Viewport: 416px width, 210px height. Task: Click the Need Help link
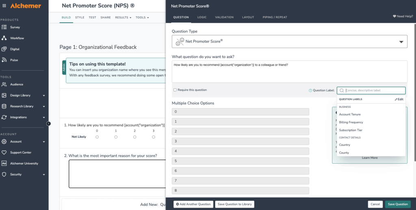(x=403, y=16)
